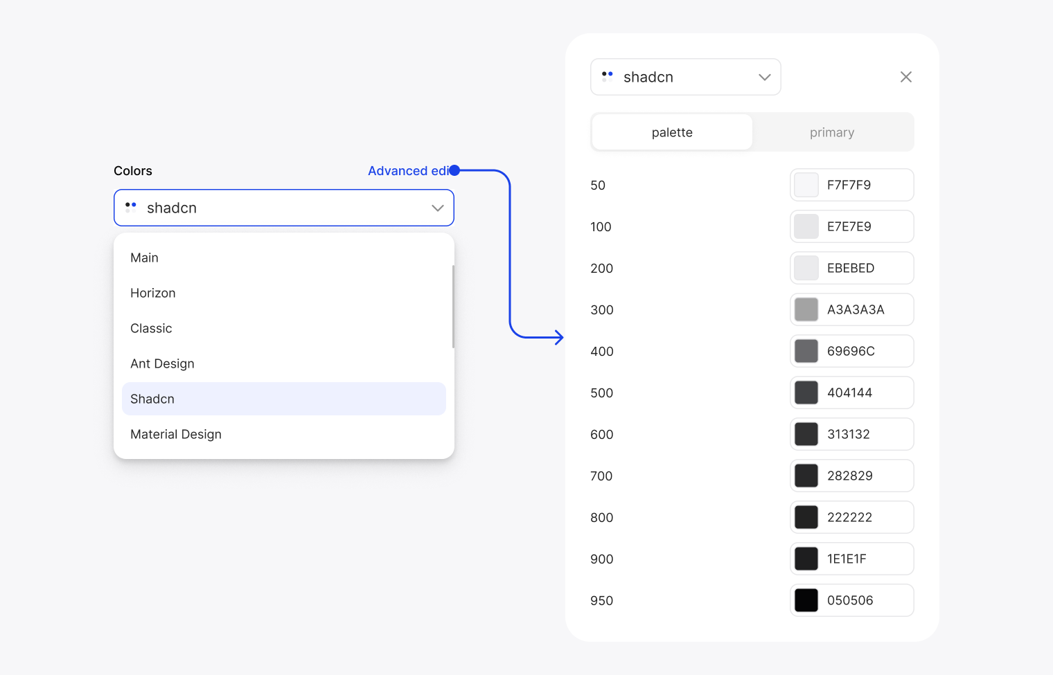
Task: Click the color swatch for shade 300
Action: (806, 309)
